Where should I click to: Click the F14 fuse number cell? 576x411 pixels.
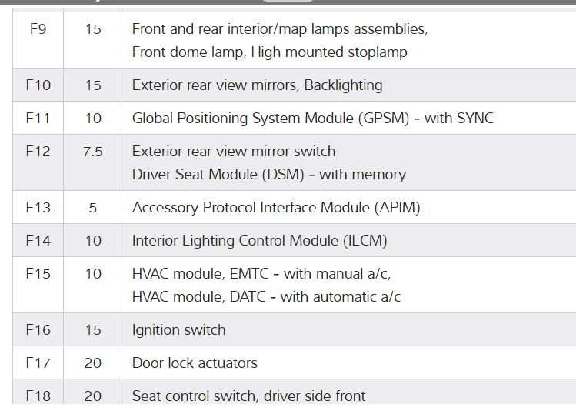point(38,241)
